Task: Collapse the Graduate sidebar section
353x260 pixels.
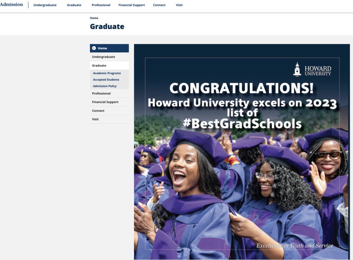Action: click(x=99, y=65)
